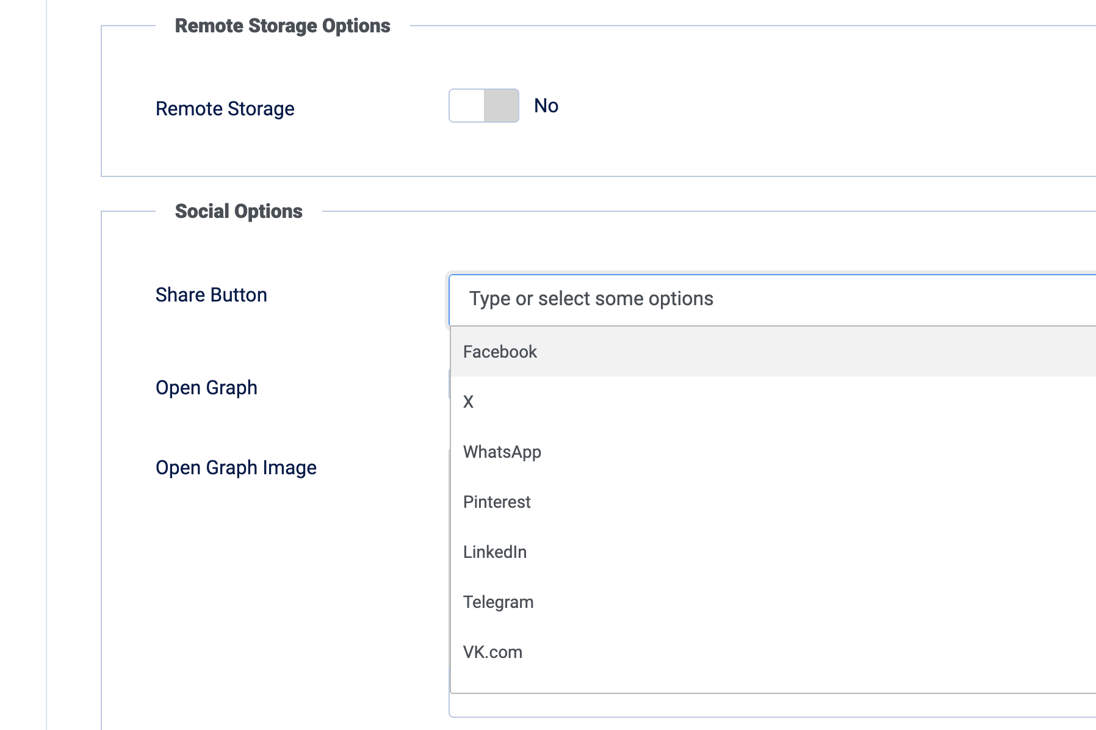Choose LinkedIn from the dropdown
The width and height of the screenshot is (1096, 730).
click(x=494, y=552)
